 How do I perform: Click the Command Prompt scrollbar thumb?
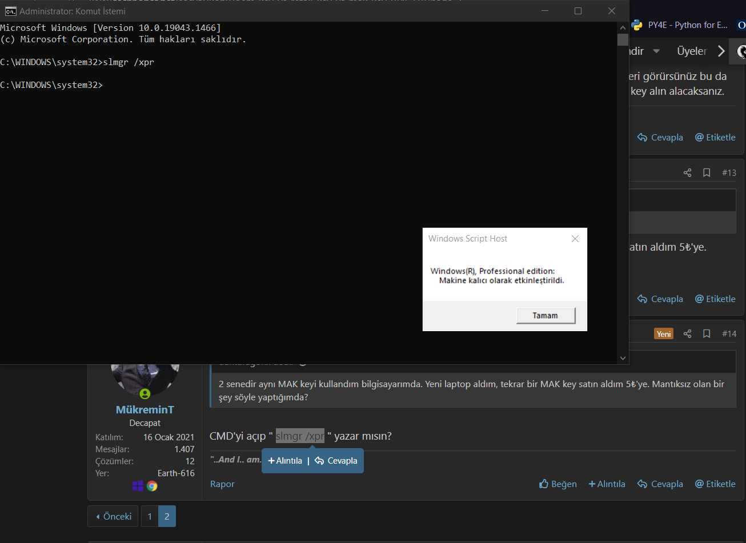pyautogui.click(x=623, y=39)
